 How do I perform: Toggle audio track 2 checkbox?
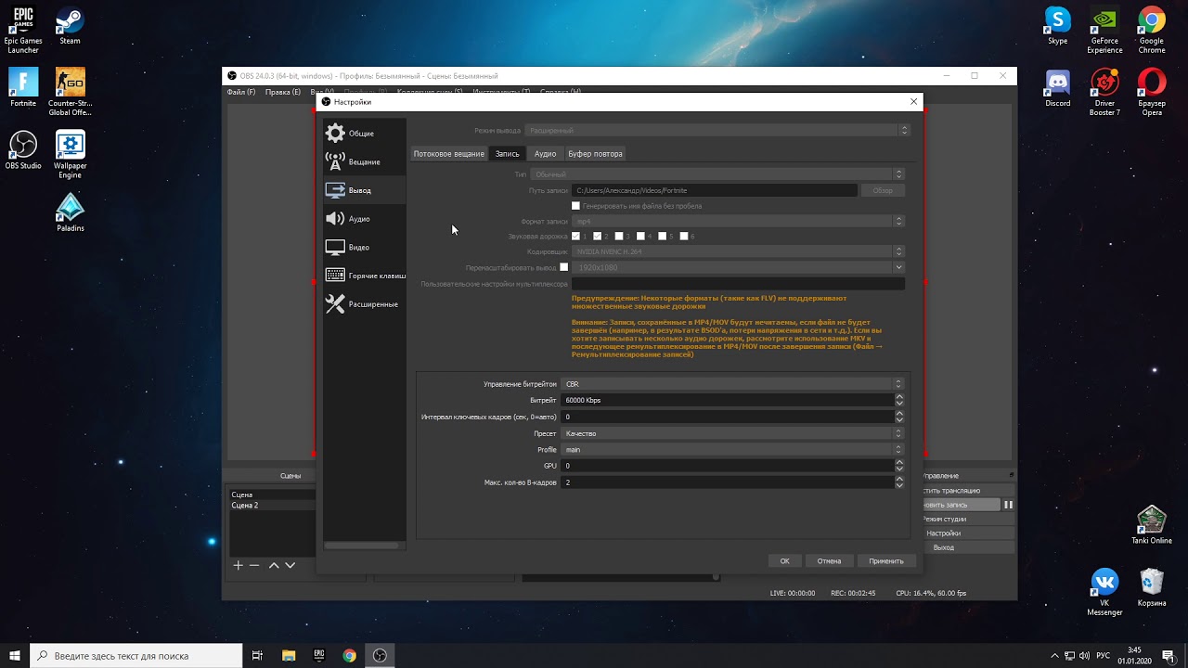coord(598,237)
